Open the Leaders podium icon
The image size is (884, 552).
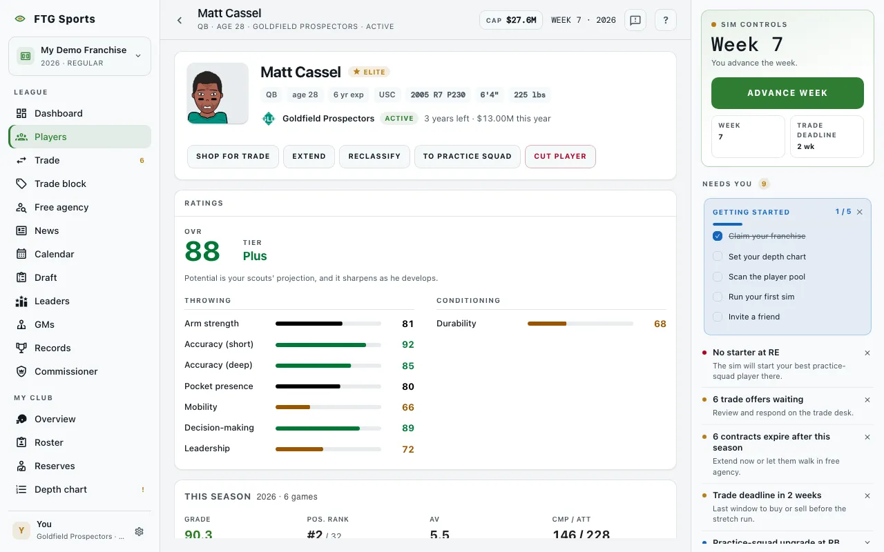pos(21,301)
